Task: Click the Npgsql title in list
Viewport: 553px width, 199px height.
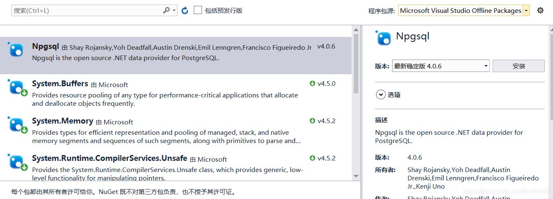Action: pos(45,47)
